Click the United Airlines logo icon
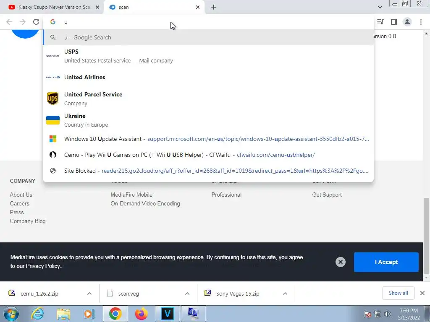 click(x=53, y=77)
